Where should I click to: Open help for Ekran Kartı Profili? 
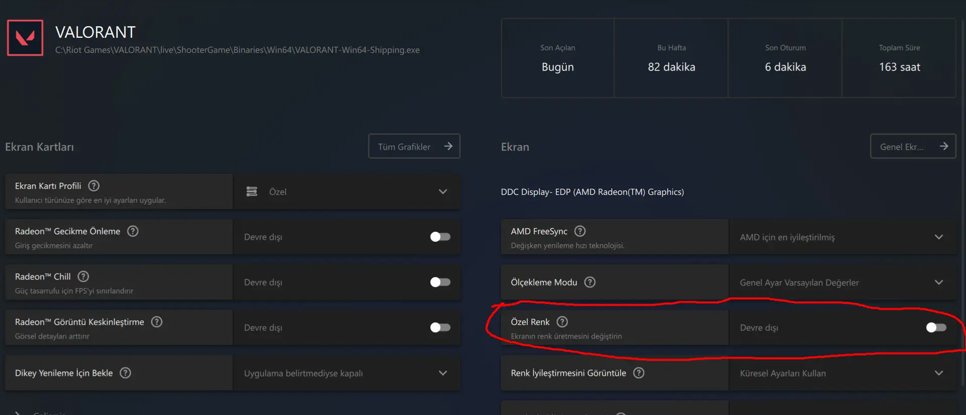click(x=94, y=186)
